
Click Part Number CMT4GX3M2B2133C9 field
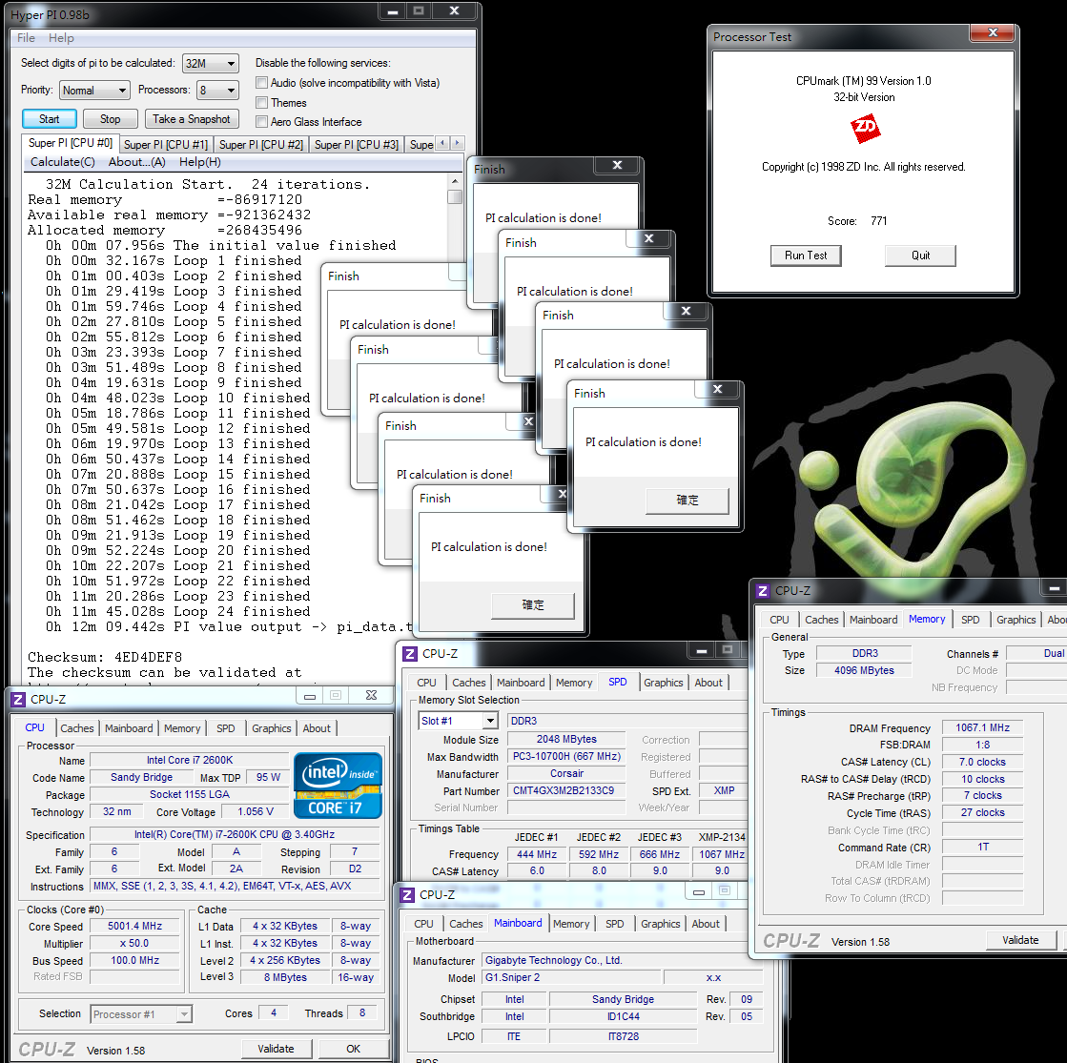tap(566, 790)
